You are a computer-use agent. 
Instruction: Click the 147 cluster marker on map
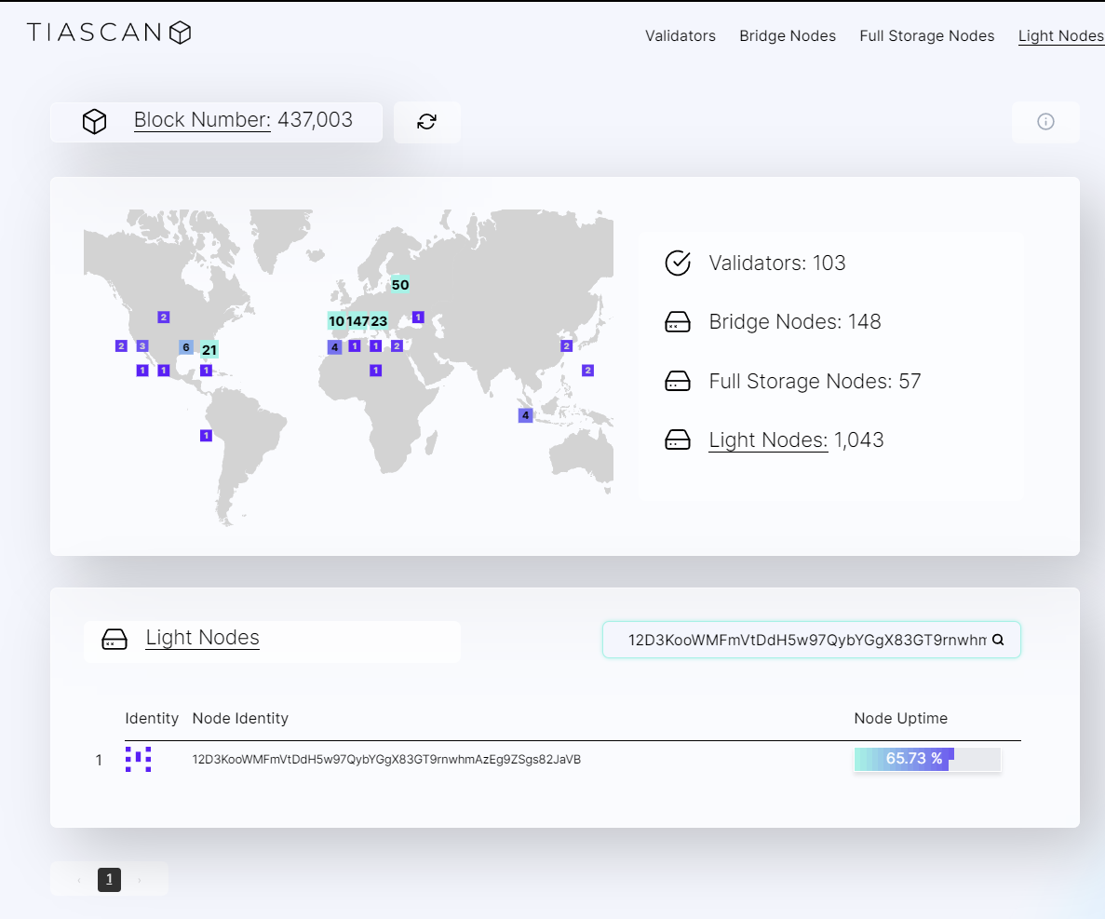[x=358, y=321]
